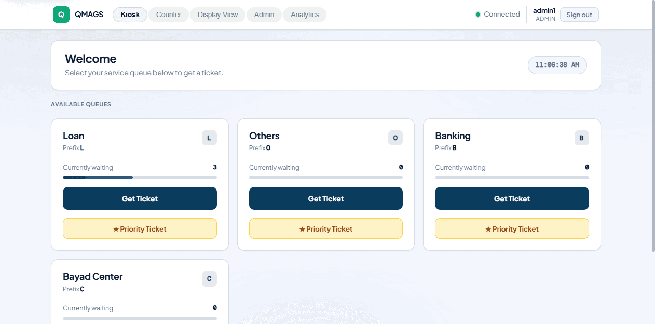Image resolution: width=655 pixels, height=324 pixels.
Task: Switch to the Counter tab
Action: (169, 15)
